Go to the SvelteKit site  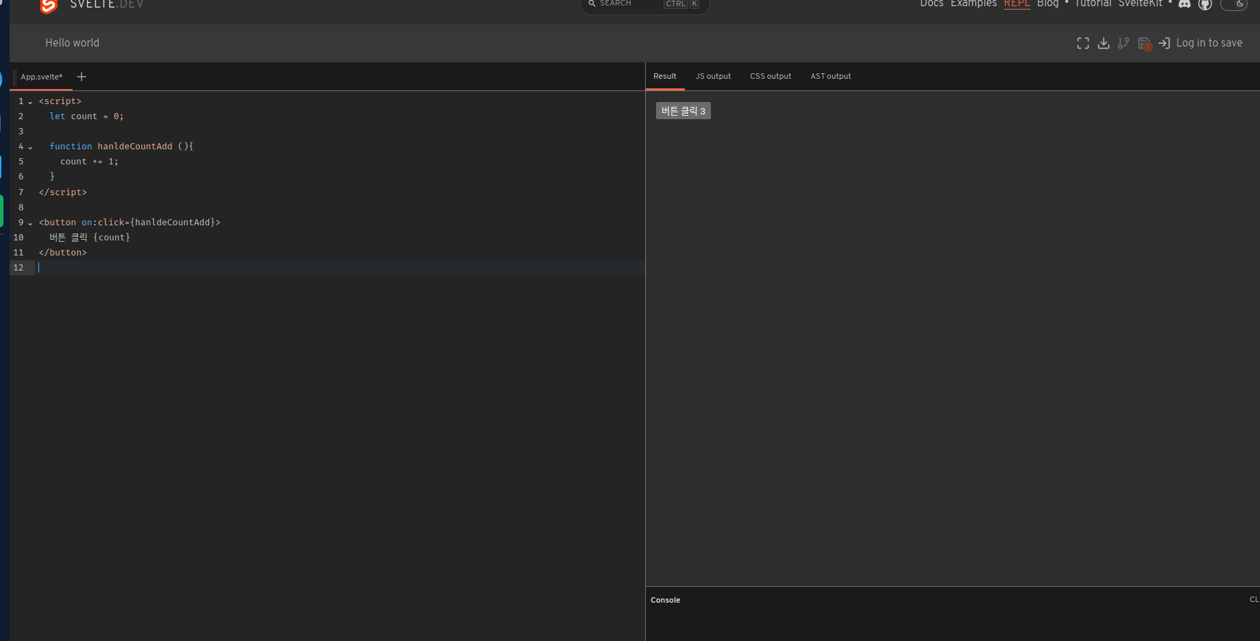[1141, 3]
